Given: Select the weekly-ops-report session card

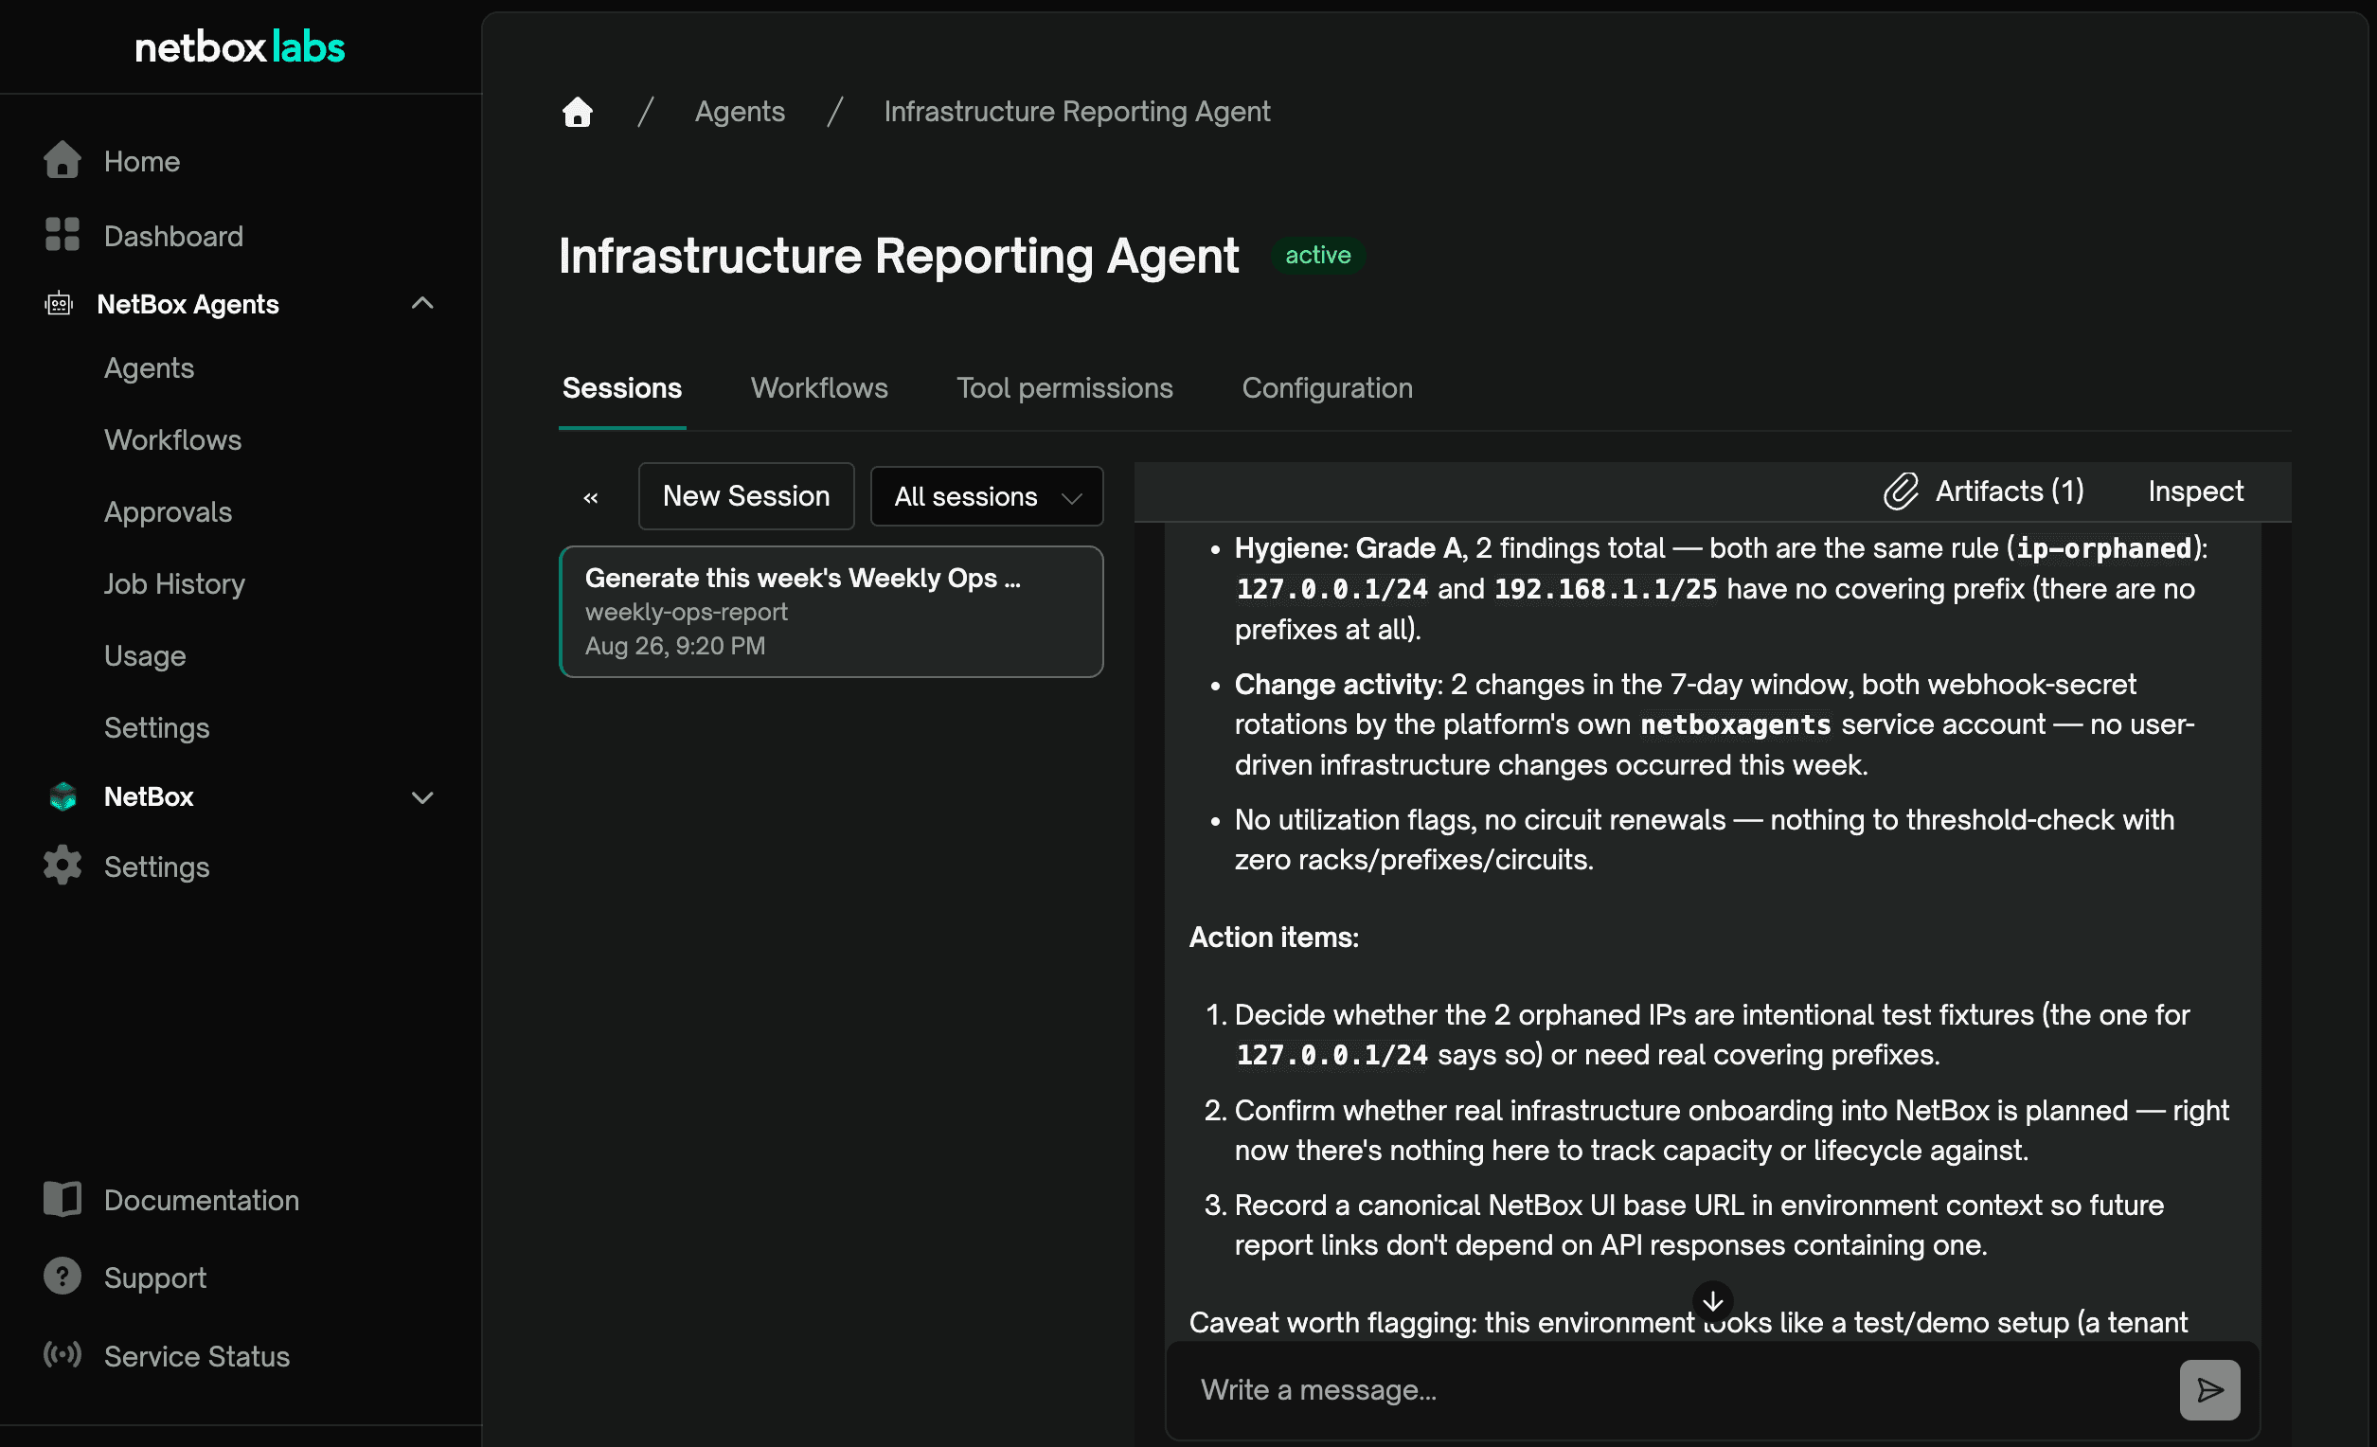Looking at the screenshot, I should tap(831, 612).
